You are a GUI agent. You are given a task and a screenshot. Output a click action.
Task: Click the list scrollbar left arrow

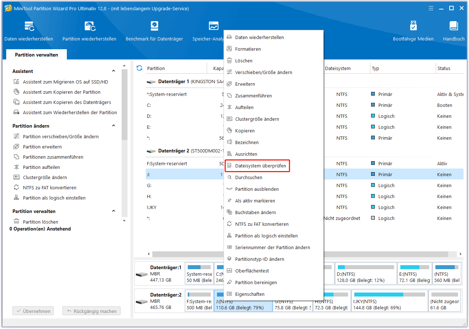click(x=149, y=254)
